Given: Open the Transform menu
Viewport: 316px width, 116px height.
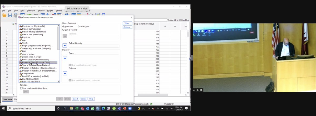Looking at the screenshot, I should click(x=31, y=10).
